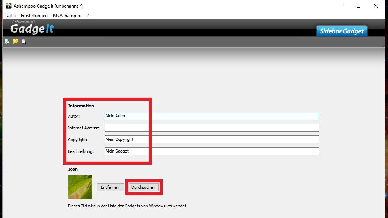Open the help menu with question mark

coord(87,15)
